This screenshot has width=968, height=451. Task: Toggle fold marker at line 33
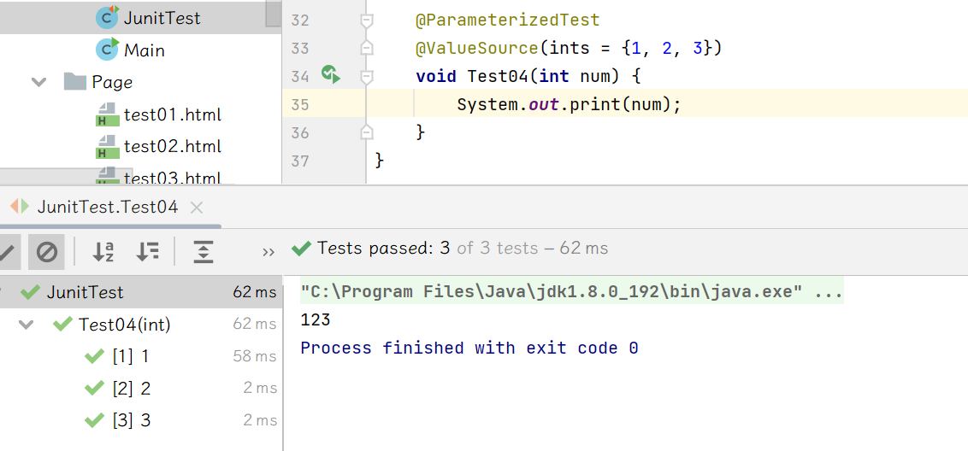tap(367, 48)
